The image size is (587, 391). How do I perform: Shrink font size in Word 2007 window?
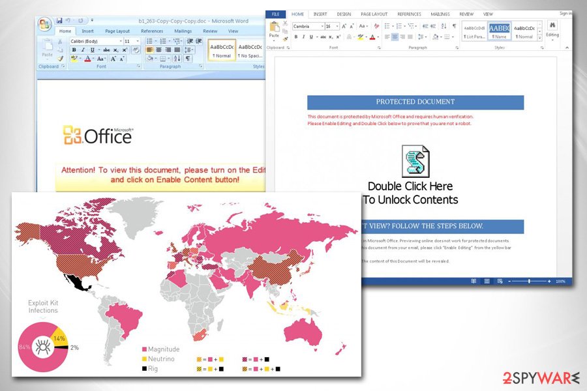coord(122,59)
